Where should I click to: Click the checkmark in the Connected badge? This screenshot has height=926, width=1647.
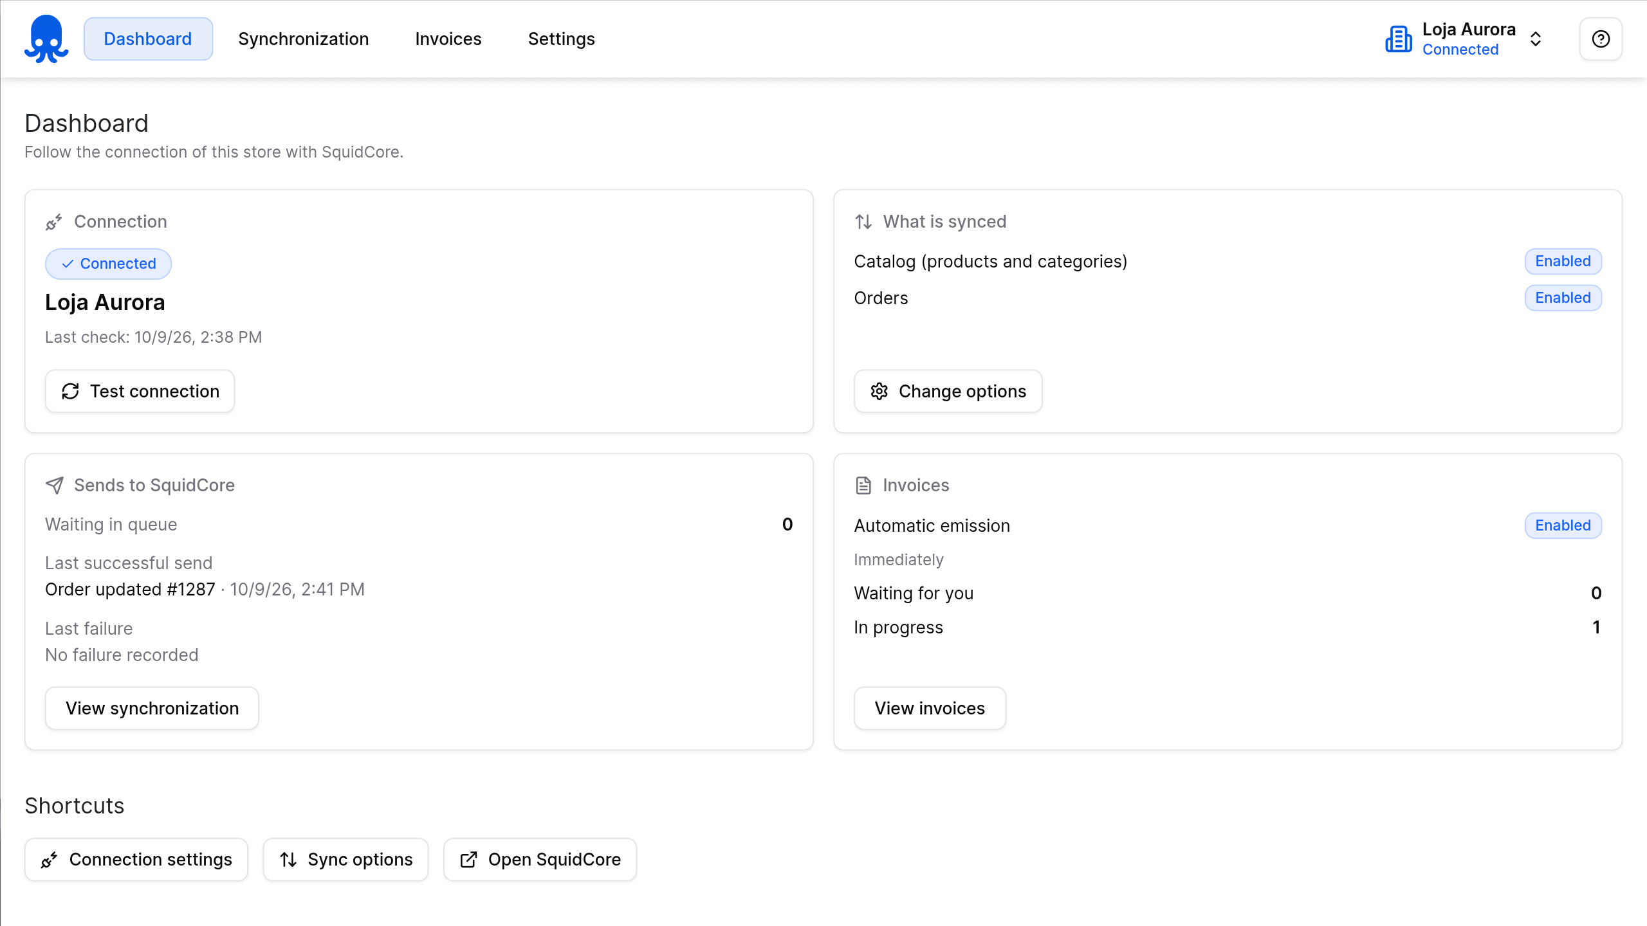pyautogui.click(x=68, y=264)
